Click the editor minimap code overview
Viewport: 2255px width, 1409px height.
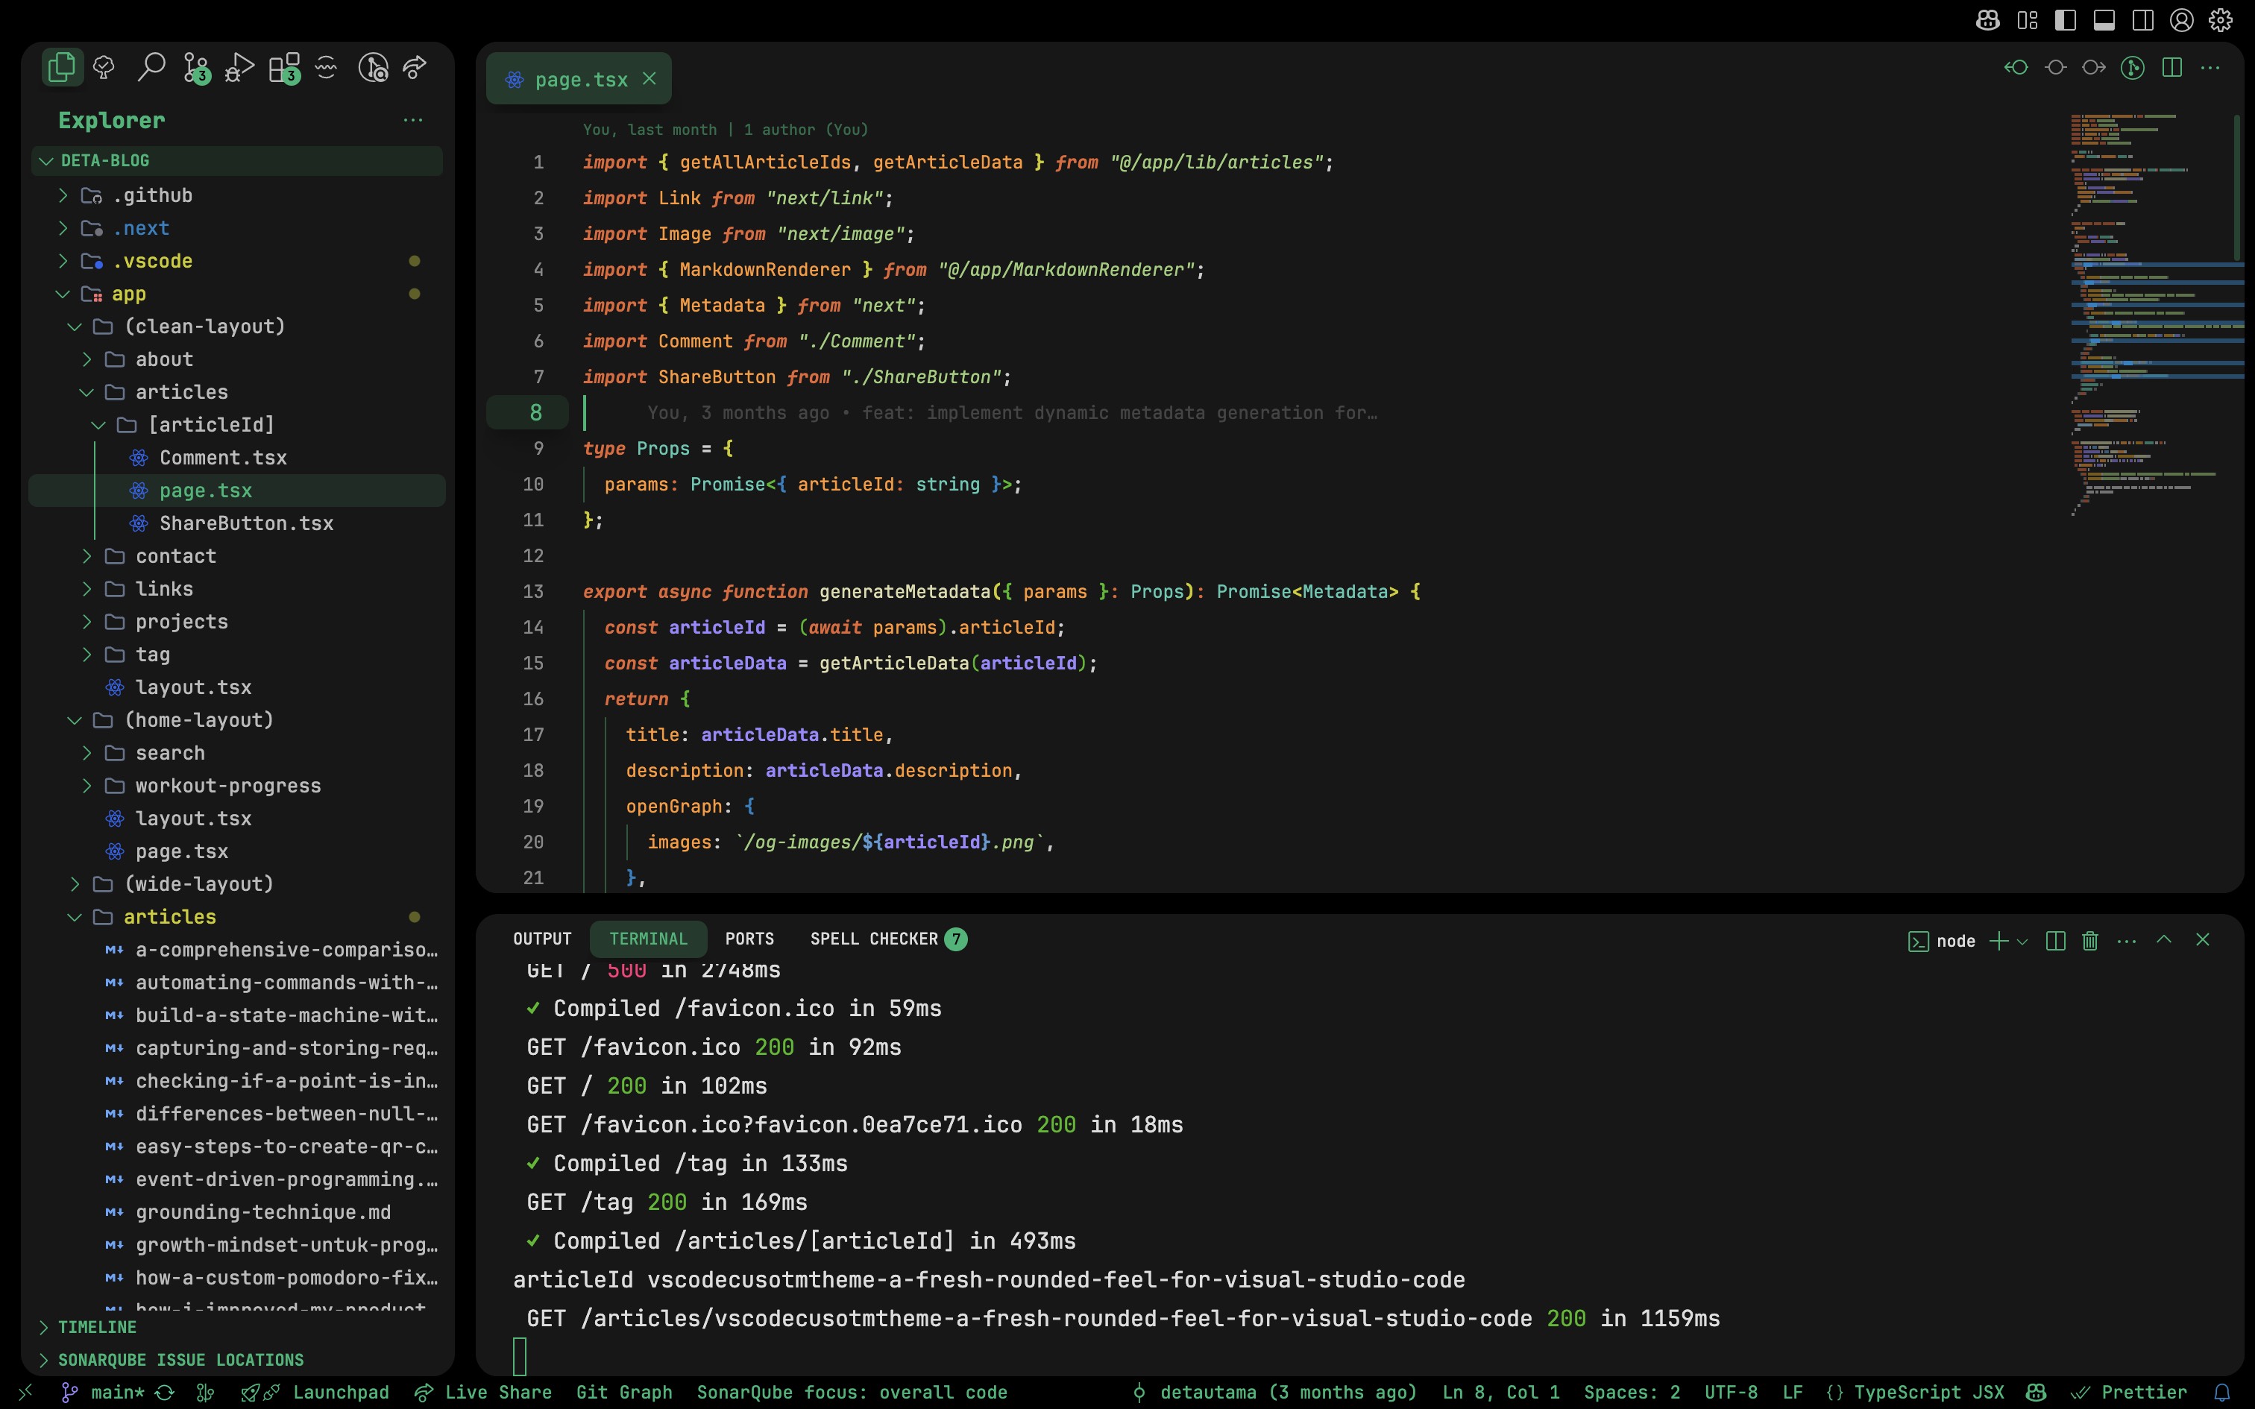(x=2149, y=315)
